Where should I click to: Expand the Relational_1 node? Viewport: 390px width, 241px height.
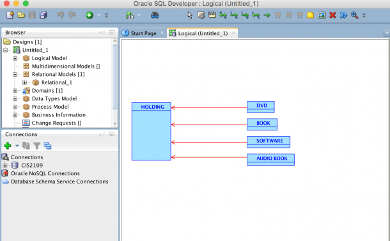click(24, 82)
